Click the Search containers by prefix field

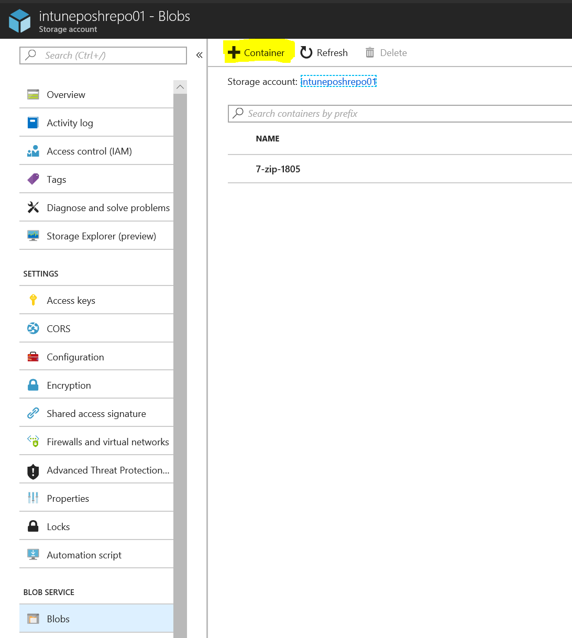point(400,113)
